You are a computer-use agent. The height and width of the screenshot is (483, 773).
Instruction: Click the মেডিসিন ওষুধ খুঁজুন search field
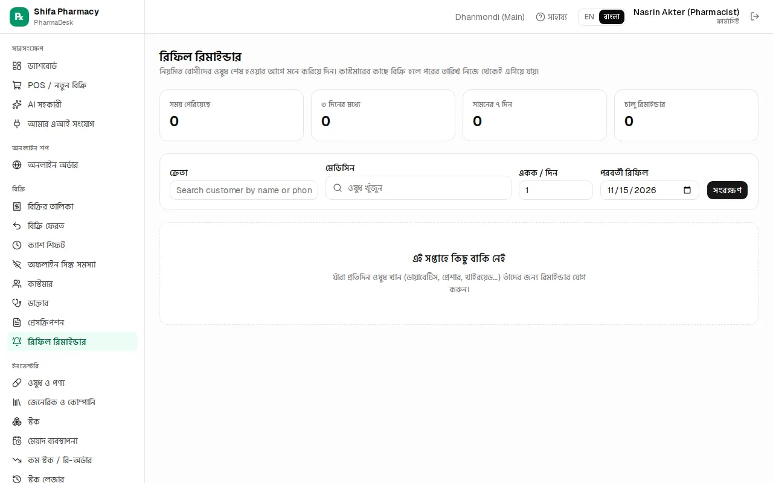(419, 188)
